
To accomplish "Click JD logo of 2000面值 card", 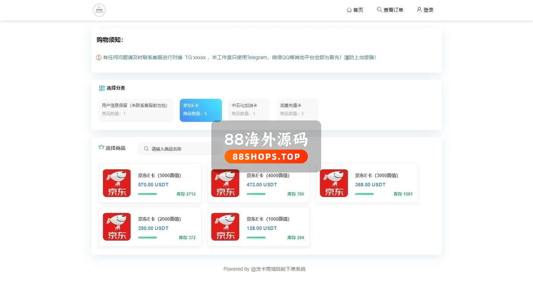I will (117, 227).
